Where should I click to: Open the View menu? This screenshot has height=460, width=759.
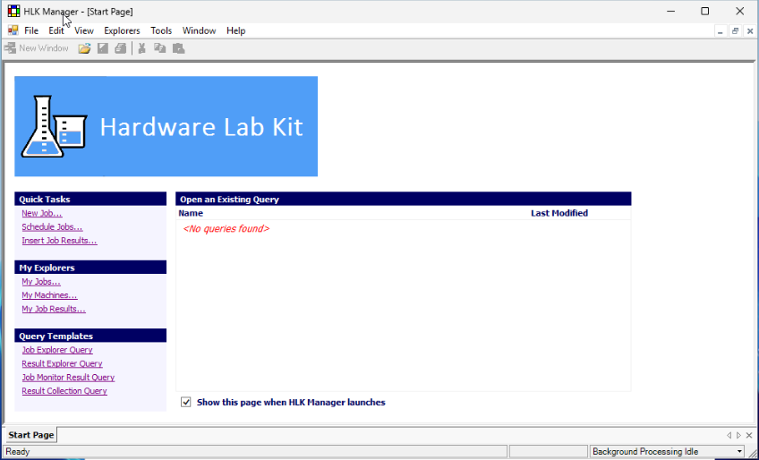84,30
